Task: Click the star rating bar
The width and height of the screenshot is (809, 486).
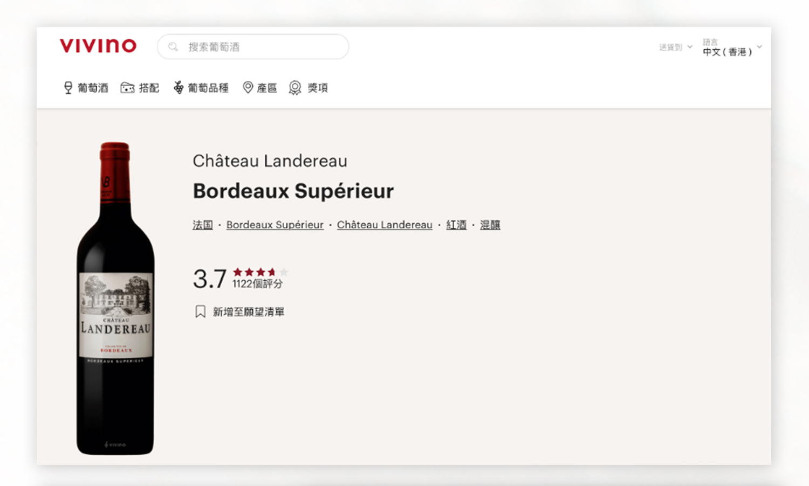Action: pyautogui.click(x=260, y=272)
